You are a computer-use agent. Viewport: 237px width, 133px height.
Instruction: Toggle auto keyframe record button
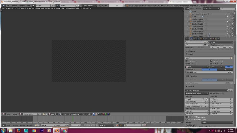click(117, 125)
